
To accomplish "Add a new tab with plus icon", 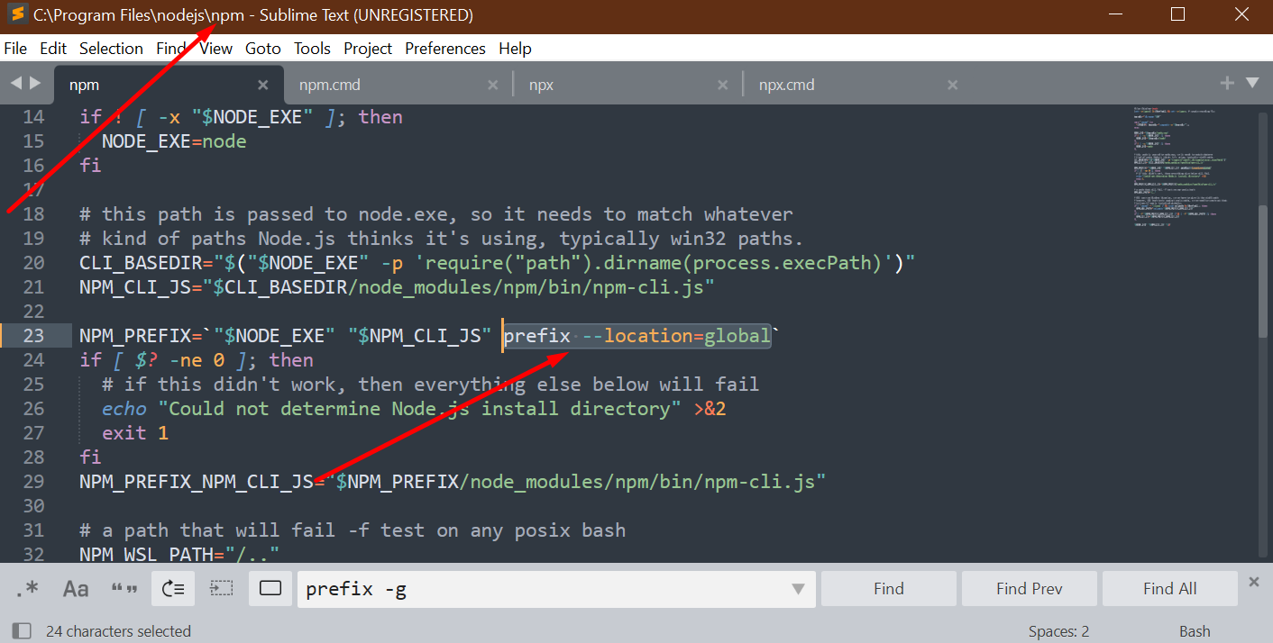I will [1227, 83].
